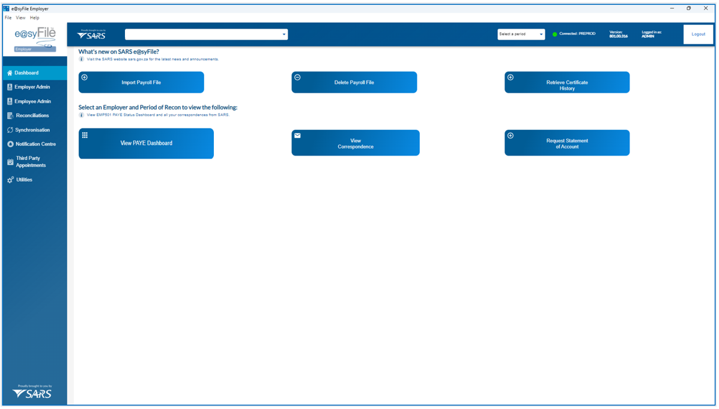Image resolution: width=719 pixels, height=409 pixels.
Task: Click the Employee Admin sidebar icon
Action: point(10,101)
